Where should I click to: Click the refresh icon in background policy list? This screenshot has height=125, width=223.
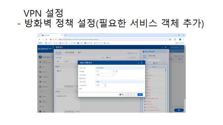[x=183, y=56]
